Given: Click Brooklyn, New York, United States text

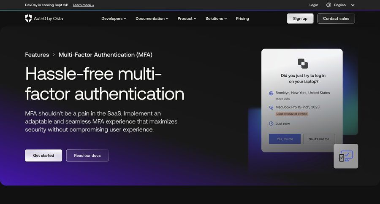Looking at the screenshot, I should [x=303, y=93].
